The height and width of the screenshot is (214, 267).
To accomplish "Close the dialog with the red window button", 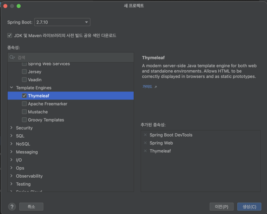I will click(5, 6).
